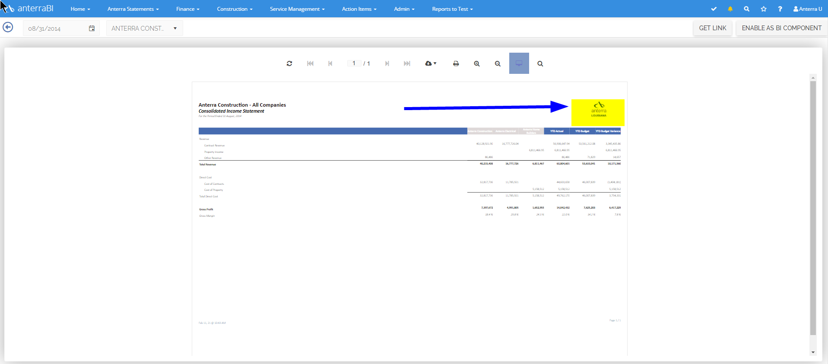Go back using the circled arrow icon
This screenshot has width=828, height=364.
(8, 27)
